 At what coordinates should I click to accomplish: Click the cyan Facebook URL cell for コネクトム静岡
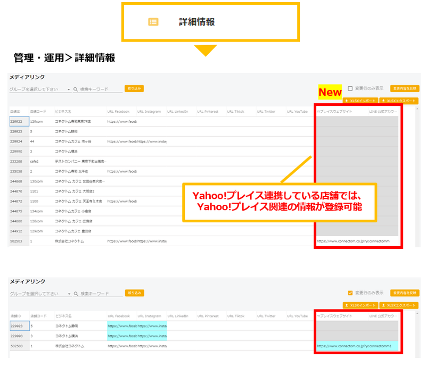[122, 325]
